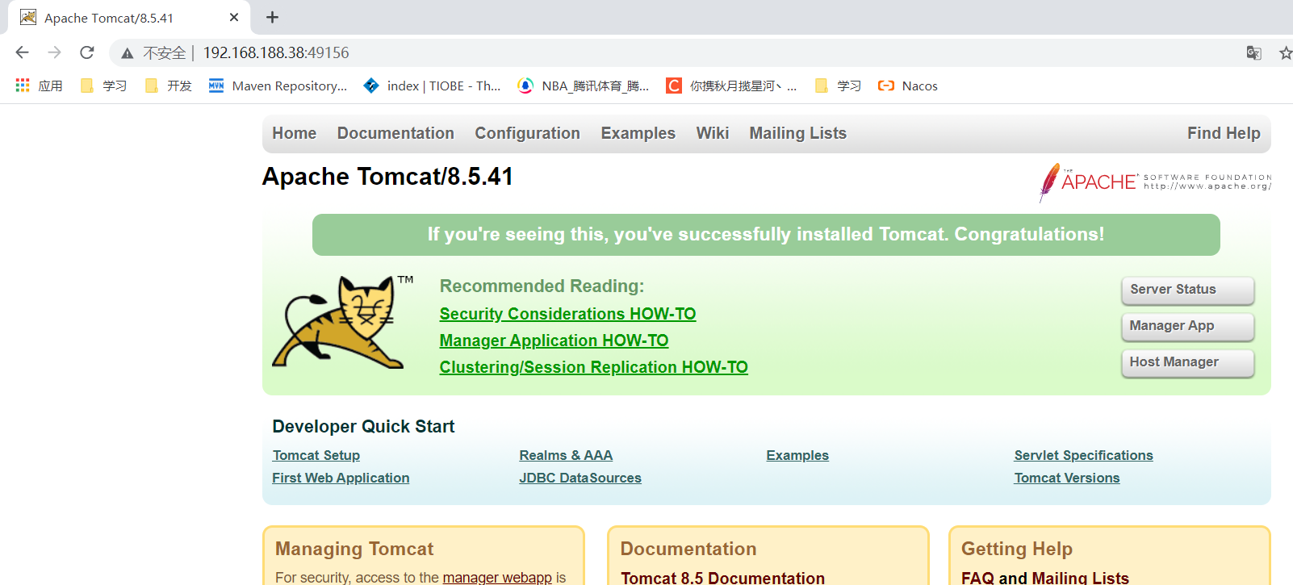Click the Tomcat cat logo image

pos(342,322)
